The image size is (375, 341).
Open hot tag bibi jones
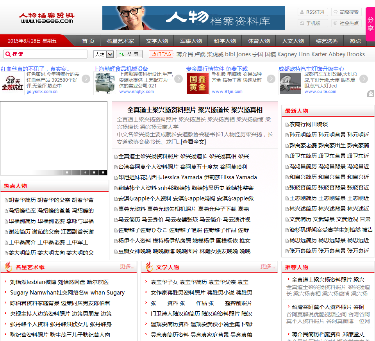(x=238, y=54)
